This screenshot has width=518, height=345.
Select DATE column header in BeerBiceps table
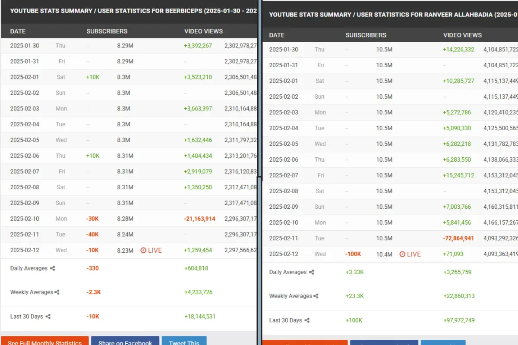pyautogui.click(x=18, y=31)
